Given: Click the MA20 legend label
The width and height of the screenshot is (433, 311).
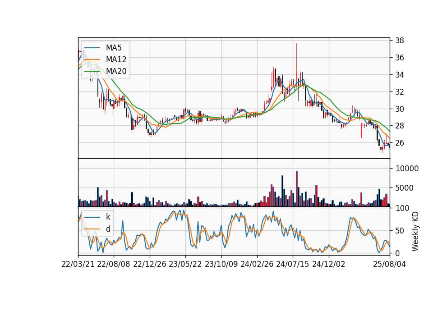Looking at the screenshot, I should pos(116,71).
